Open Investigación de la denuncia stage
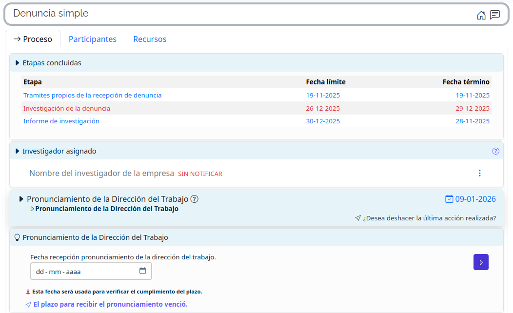Viewport: 513px width, 313px height. click(67, 108)
